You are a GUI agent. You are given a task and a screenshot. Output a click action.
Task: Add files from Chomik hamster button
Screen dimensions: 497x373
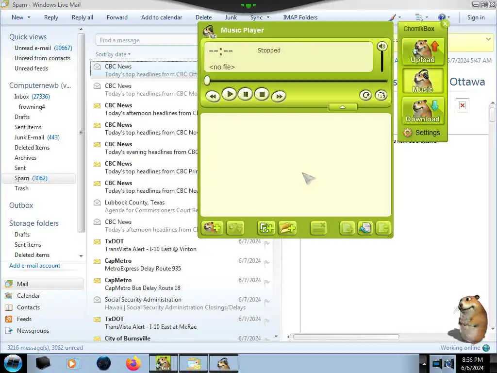pyautogui.click(x=212, y=228)
